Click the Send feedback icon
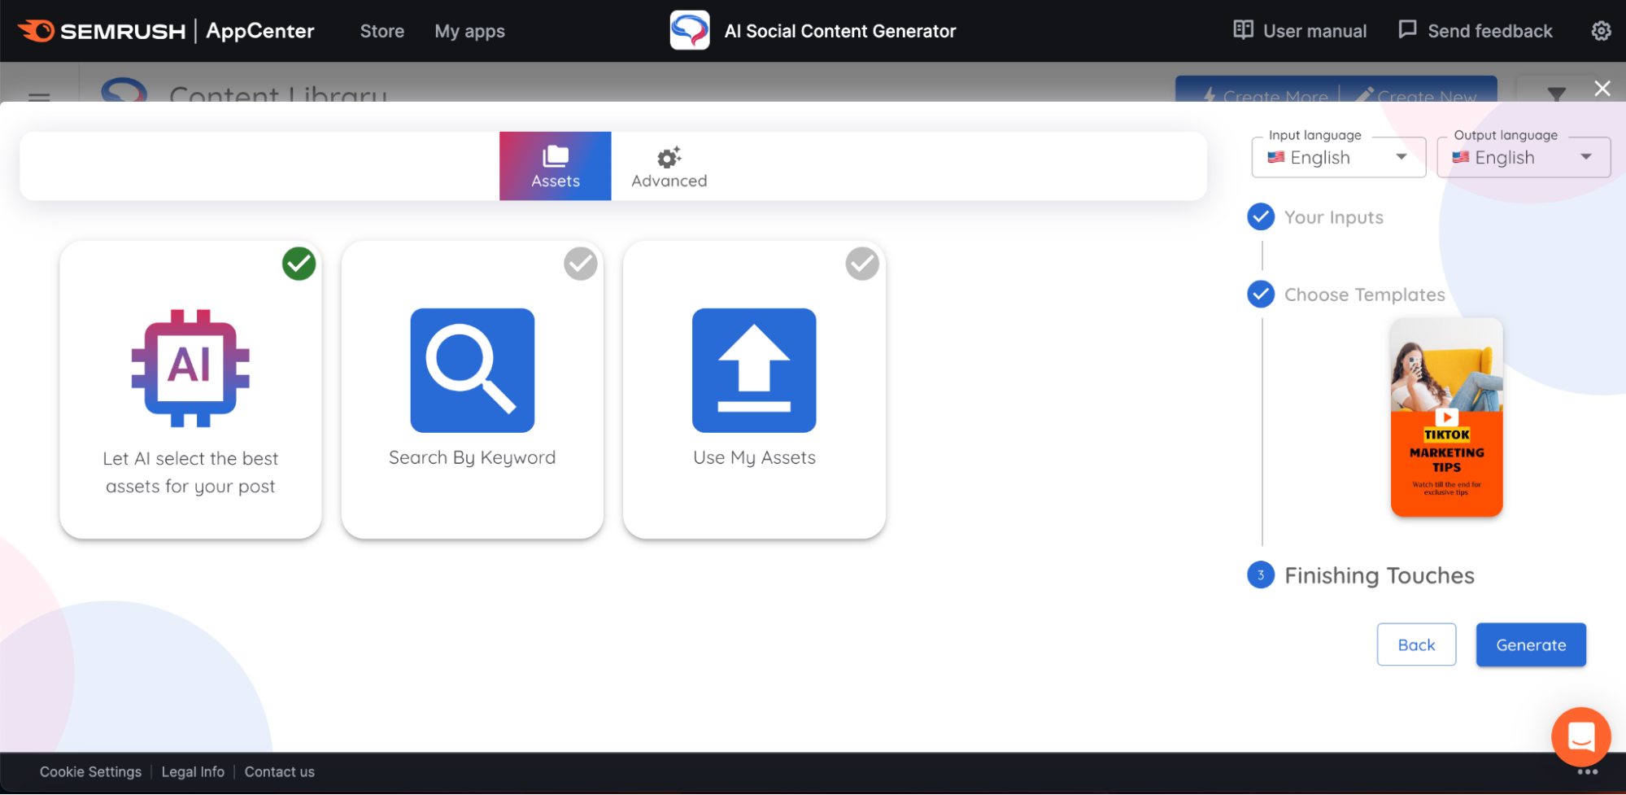 click(1406, 30)
